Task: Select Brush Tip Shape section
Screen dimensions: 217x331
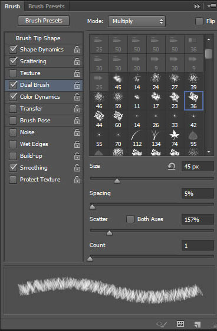Action: tap(38, 38)
